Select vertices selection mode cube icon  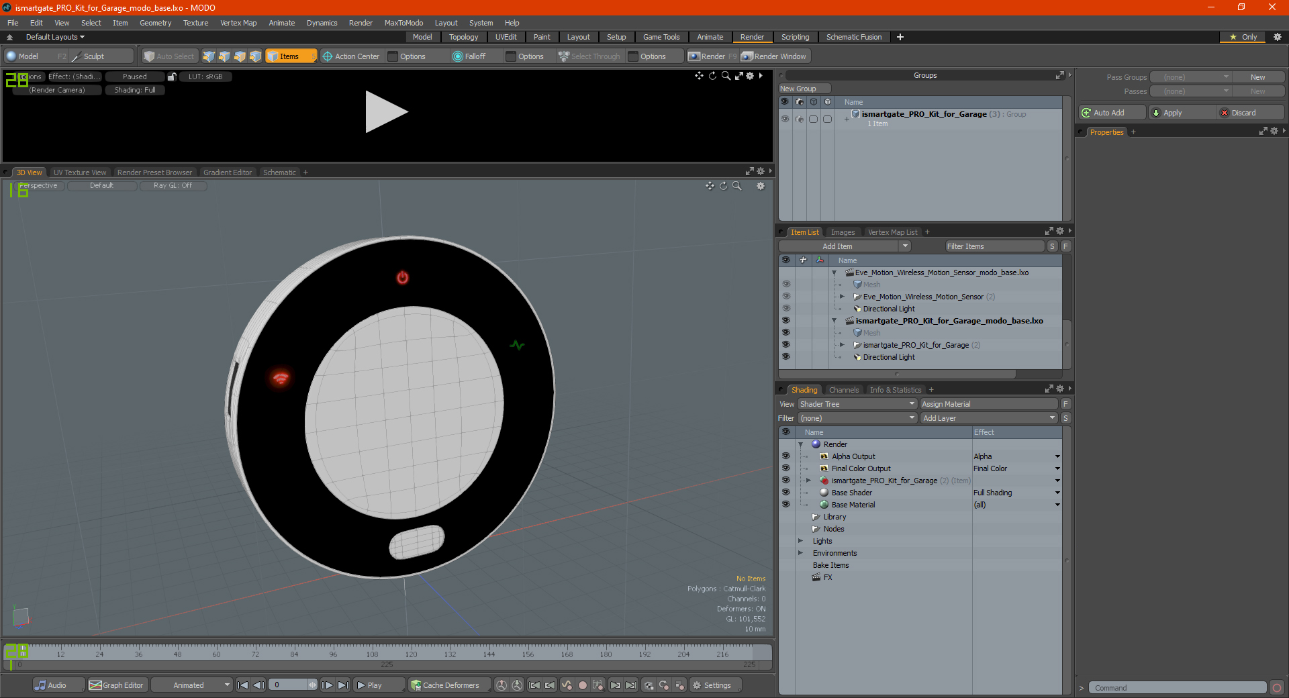209,56
